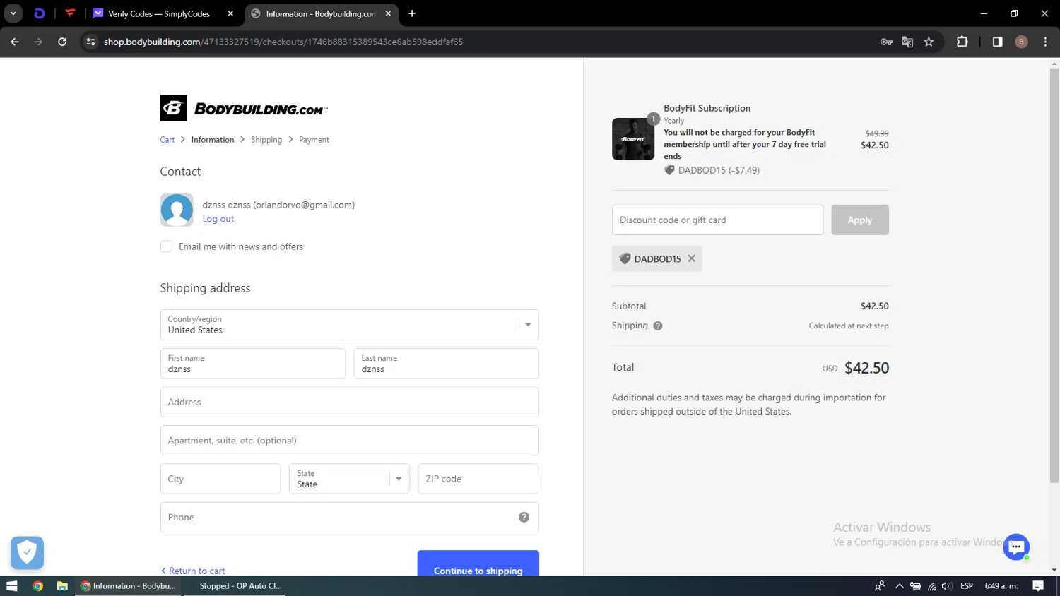Viewport: 1060px width, 596px height.
Task: Select the Shipping breadcrumb step
Action: 266,140
